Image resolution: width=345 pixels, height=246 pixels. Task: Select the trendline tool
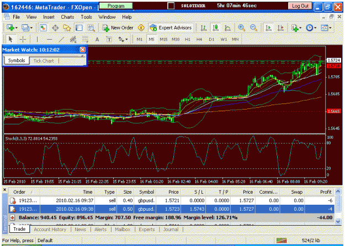[x=62, y=40]
